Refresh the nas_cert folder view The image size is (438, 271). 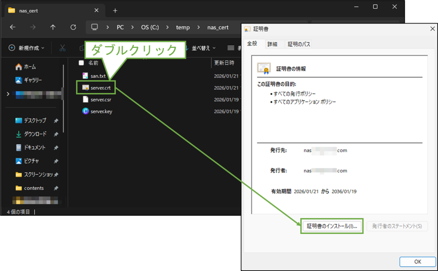coord(73,27)
